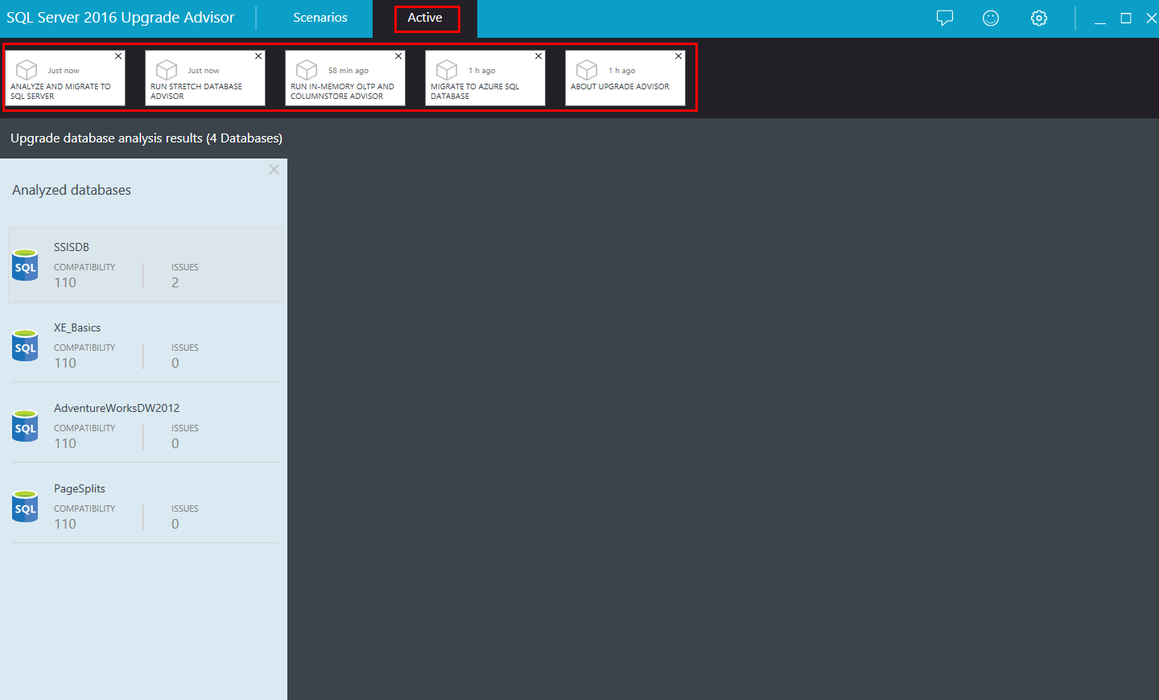Click the XE_Basics SQL database icon
Viewport: 1159px width, 700px height.
25,345
